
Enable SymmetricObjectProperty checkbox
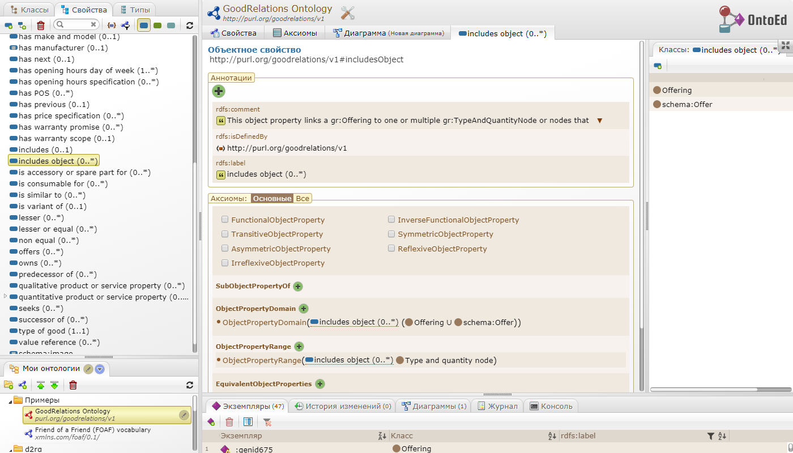[x=392, y=234]
